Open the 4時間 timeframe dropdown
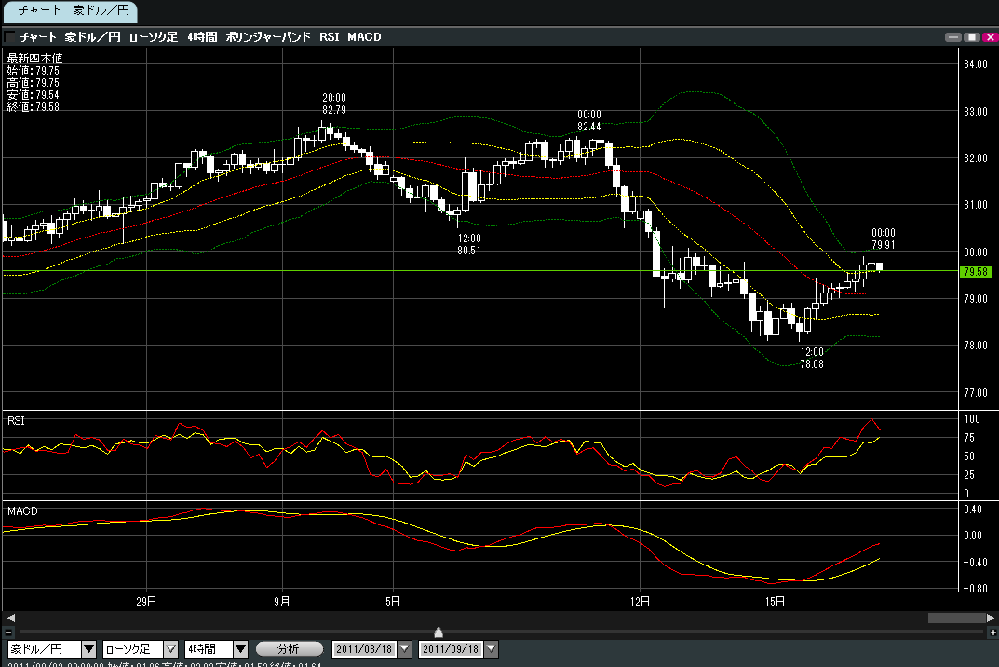 coord(240,649)
